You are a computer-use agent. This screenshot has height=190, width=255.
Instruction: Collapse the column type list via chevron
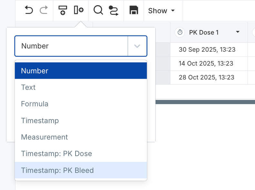point(137,46)
